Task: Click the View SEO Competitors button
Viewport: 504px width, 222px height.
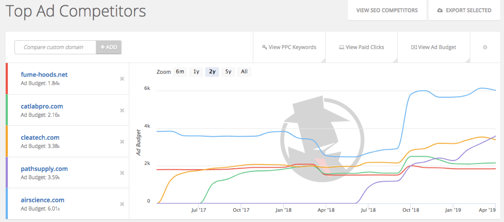Action: click(387, 10)
